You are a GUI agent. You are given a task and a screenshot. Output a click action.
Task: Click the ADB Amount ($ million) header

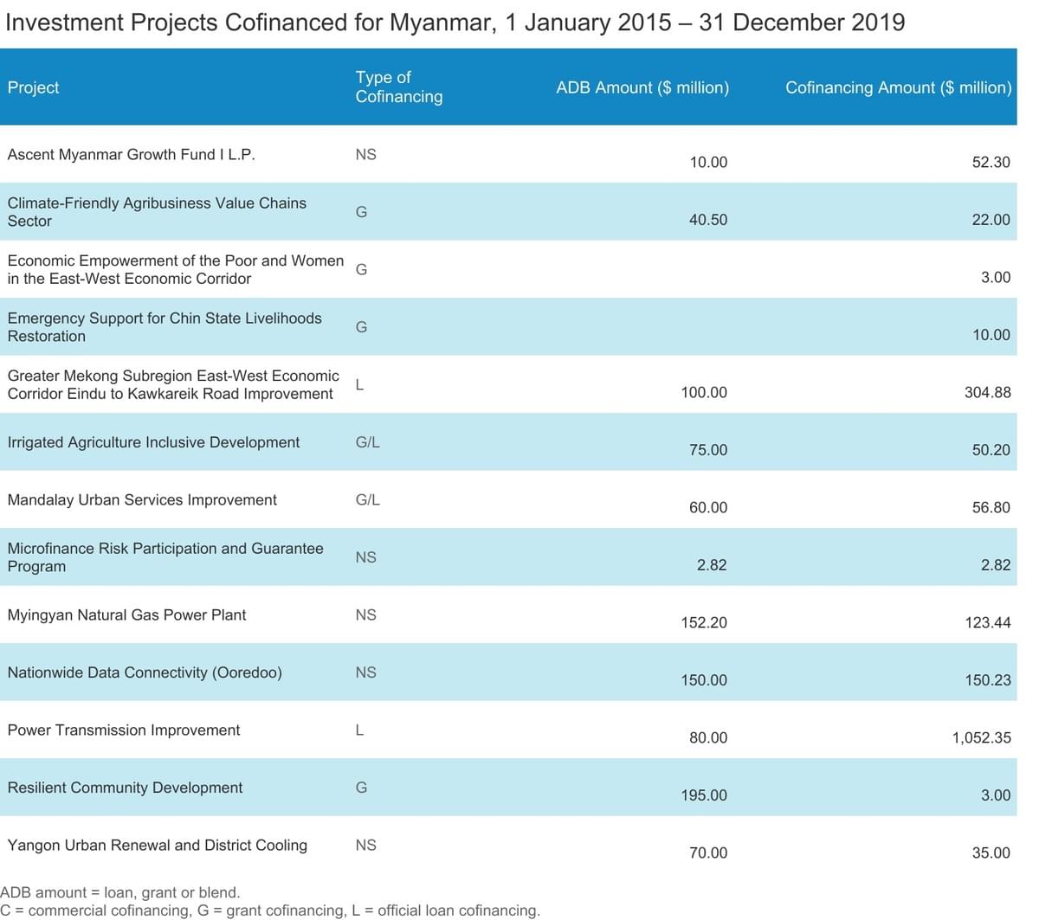(642, 87)
